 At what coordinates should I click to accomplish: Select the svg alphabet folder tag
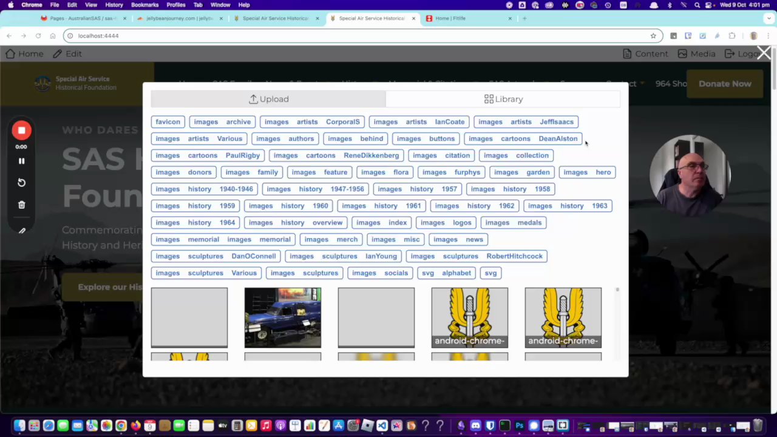click(446, 273)
